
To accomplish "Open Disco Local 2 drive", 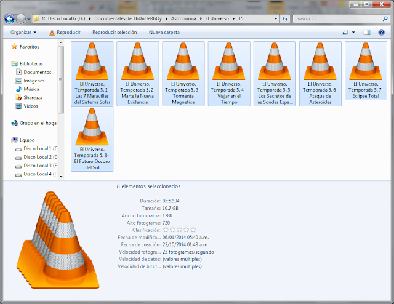I will (36, 157).
